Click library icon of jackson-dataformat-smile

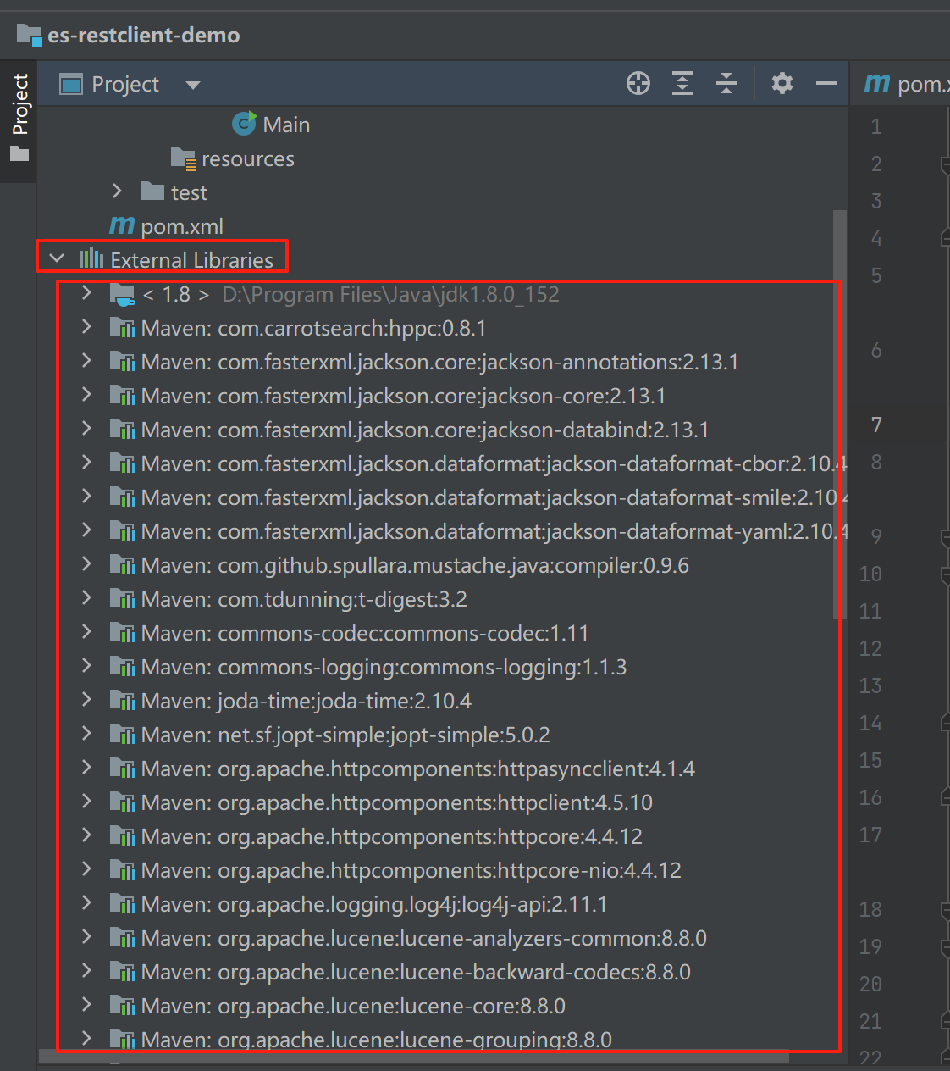click(123, 497)
